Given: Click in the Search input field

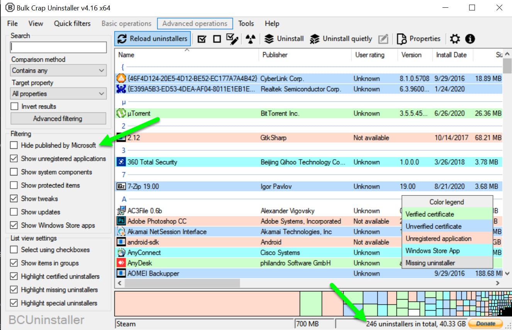Looking at the screenshot, I should click(58, 47).
